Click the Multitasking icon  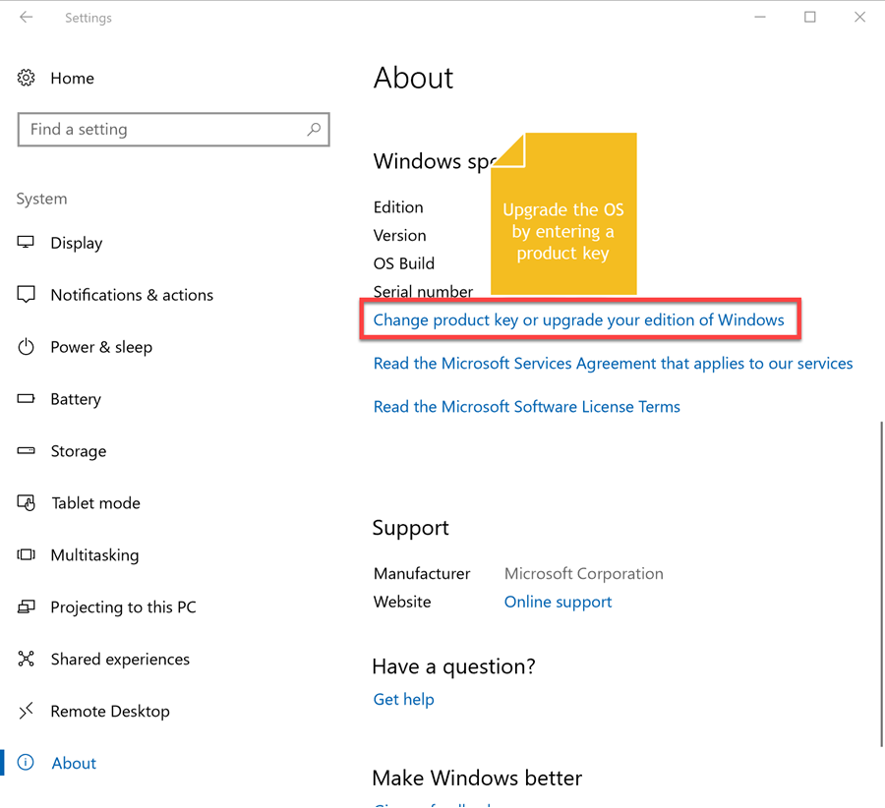pos(27,555)
